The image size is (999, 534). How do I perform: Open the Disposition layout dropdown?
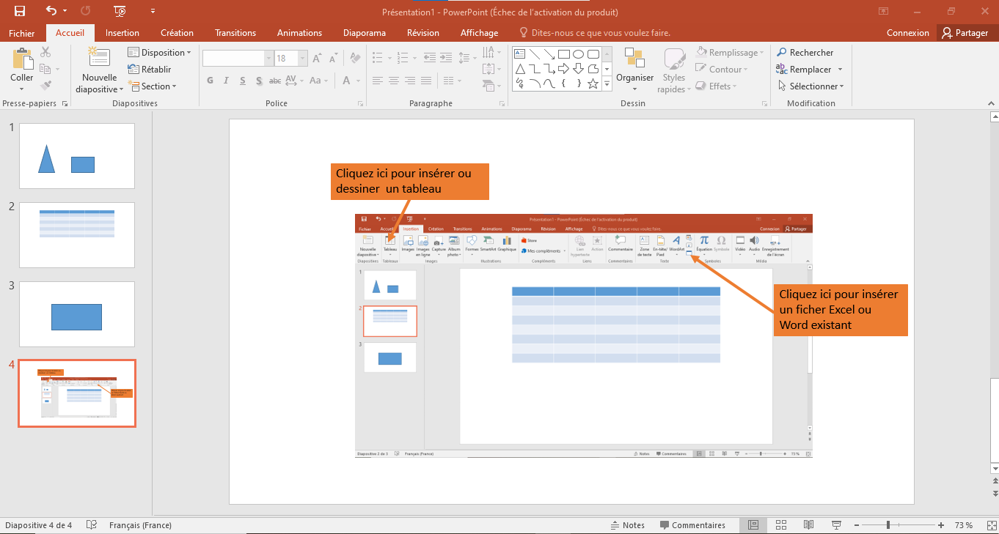click(159, 52)
